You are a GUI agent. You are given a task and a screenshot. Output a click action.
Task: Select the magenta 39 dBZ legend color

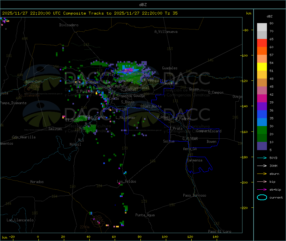tap(262, 98)
